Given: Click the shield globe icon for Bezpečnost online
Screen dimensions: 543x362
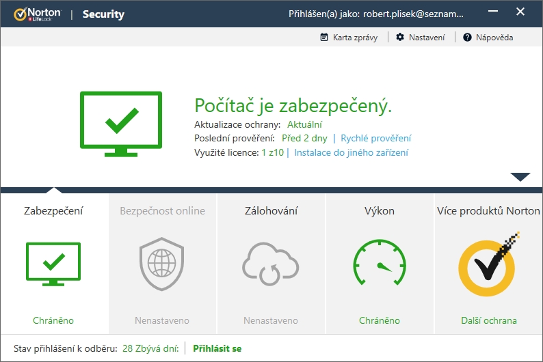Looking at the screenshot, I should coord(162,264).
